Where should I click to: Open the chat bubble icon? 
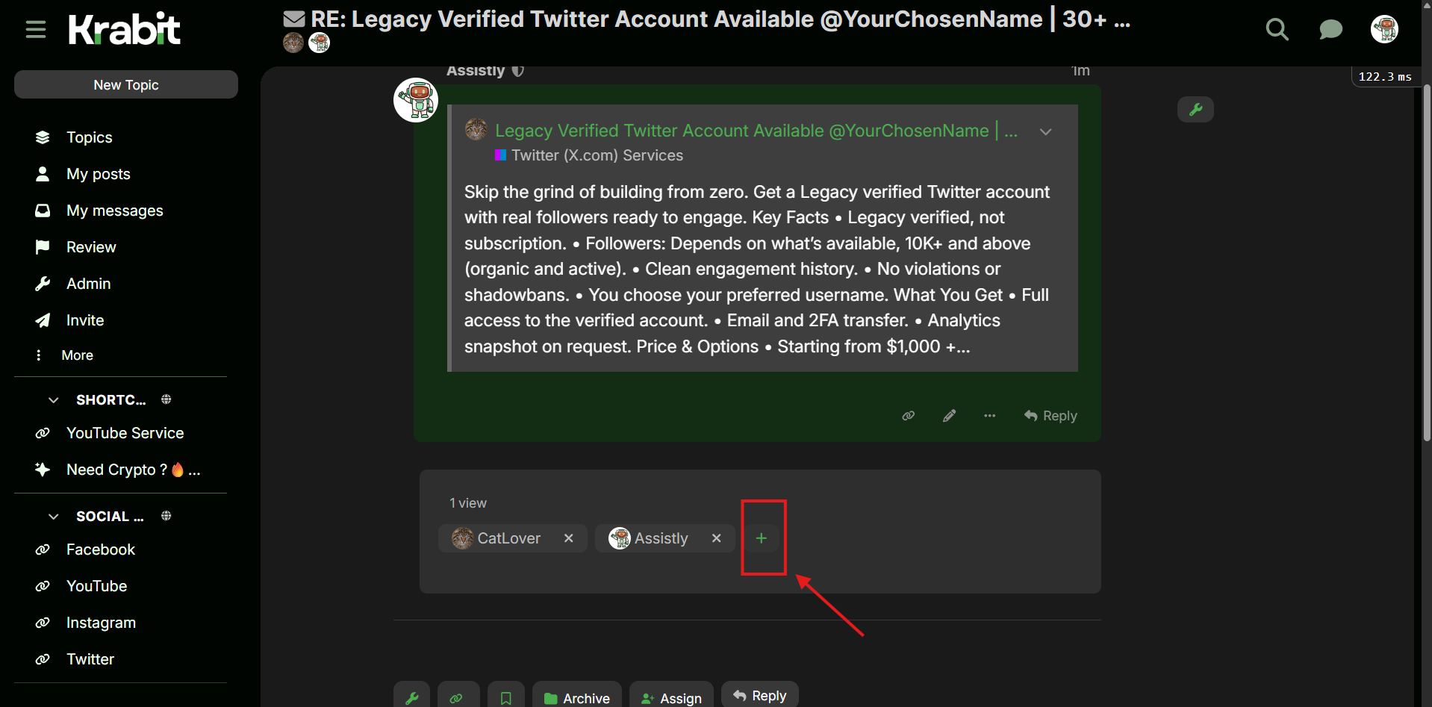pyautogui.click(x=1330, y=30)
